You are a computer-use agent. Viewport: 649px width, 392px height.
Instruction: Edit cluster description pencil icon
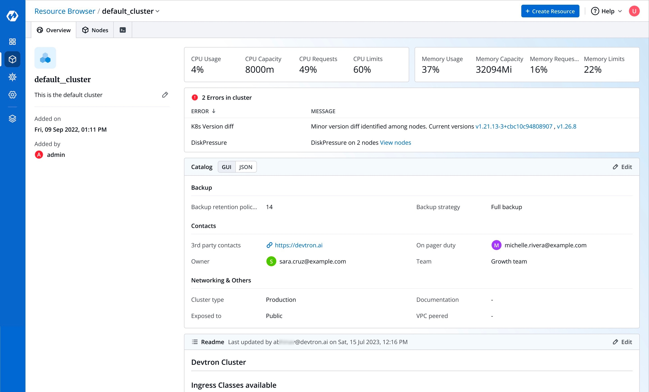pos(165,95)
